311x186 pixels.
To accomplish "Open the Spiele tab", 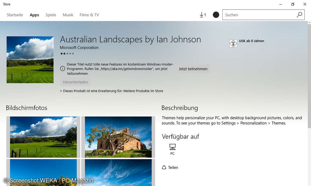I will 51,15.
